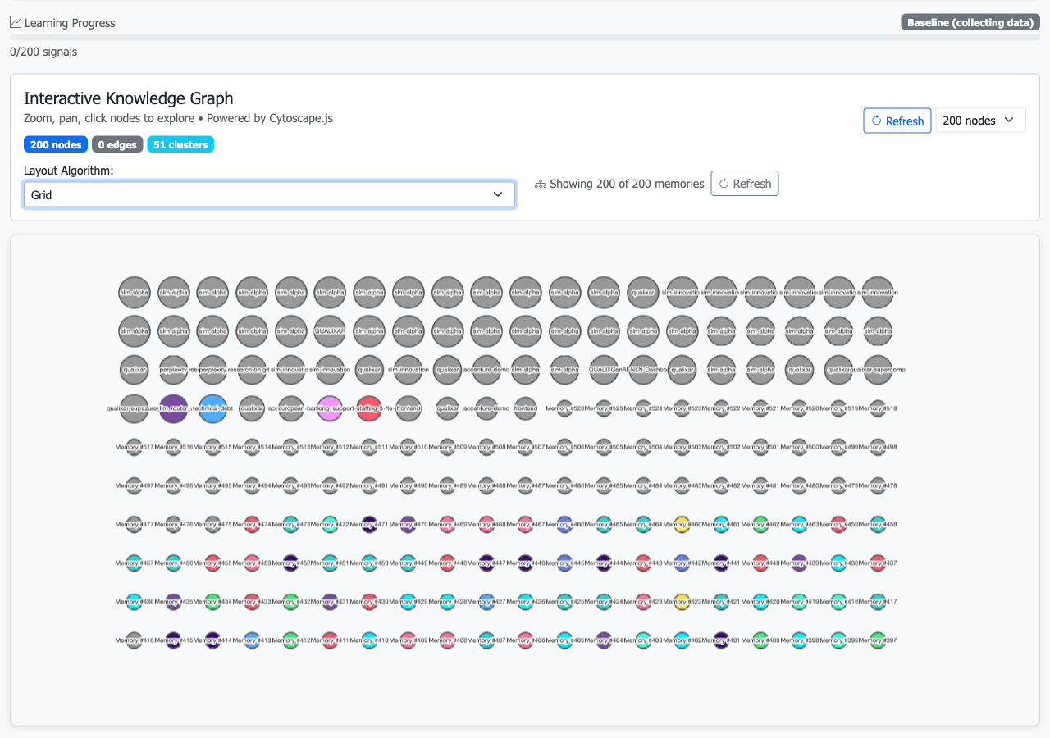Click the NLN-Dashboard graph node
The height and width of the screenshot is (738, 1050).
[643, 370]
